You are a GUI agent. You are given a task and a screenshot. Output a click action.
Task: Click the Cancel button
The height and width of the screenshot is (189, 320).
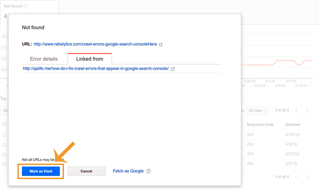86,171
